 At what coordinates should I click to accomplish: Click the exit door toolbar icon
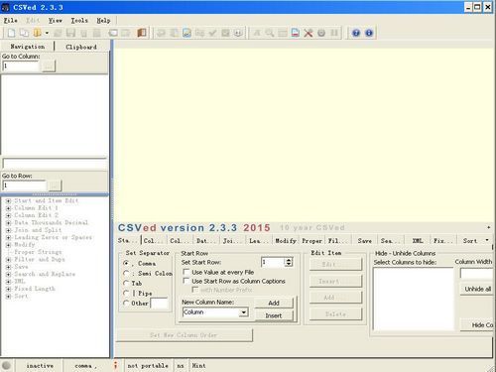pyautogui.click(x=142, y=33)
